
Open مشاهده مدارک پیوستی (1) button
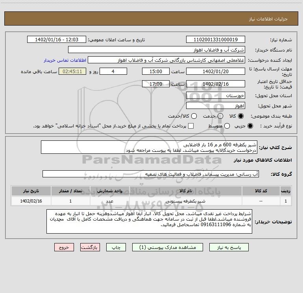[x=168, y=247]
